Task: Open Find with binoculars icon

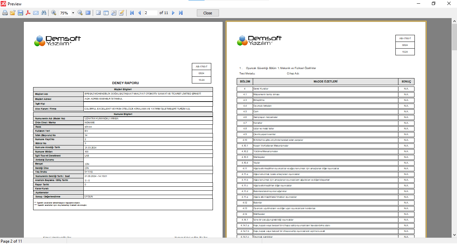Action: coord(44,13)
